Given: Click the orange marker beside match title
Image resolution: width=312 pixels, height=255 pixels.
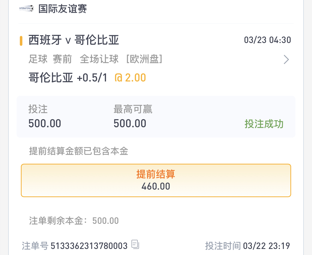Looking at the screenshot, I should point(21,41).
